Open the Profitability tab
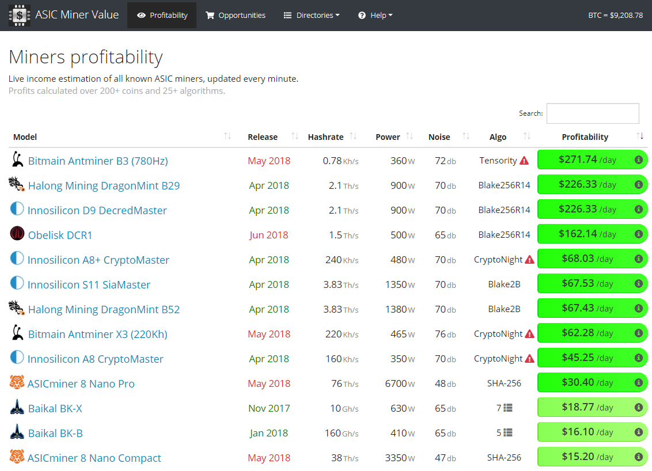 pyautogui.click(x=162, y=16)
